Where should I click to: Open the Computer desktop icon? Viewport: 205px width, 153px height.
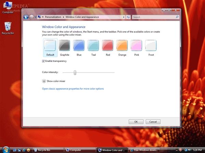[x=8, y=6]
